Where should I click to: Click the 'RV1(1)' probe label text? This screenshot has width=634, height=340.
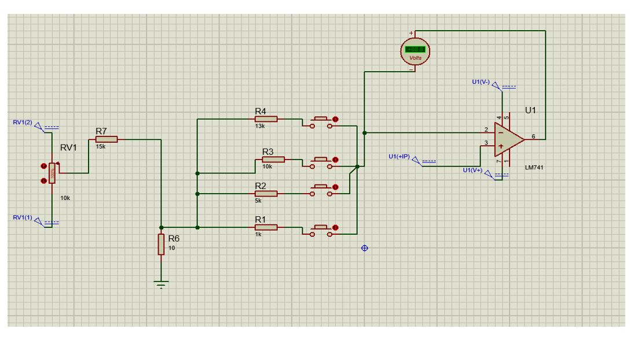pos(23,217)
